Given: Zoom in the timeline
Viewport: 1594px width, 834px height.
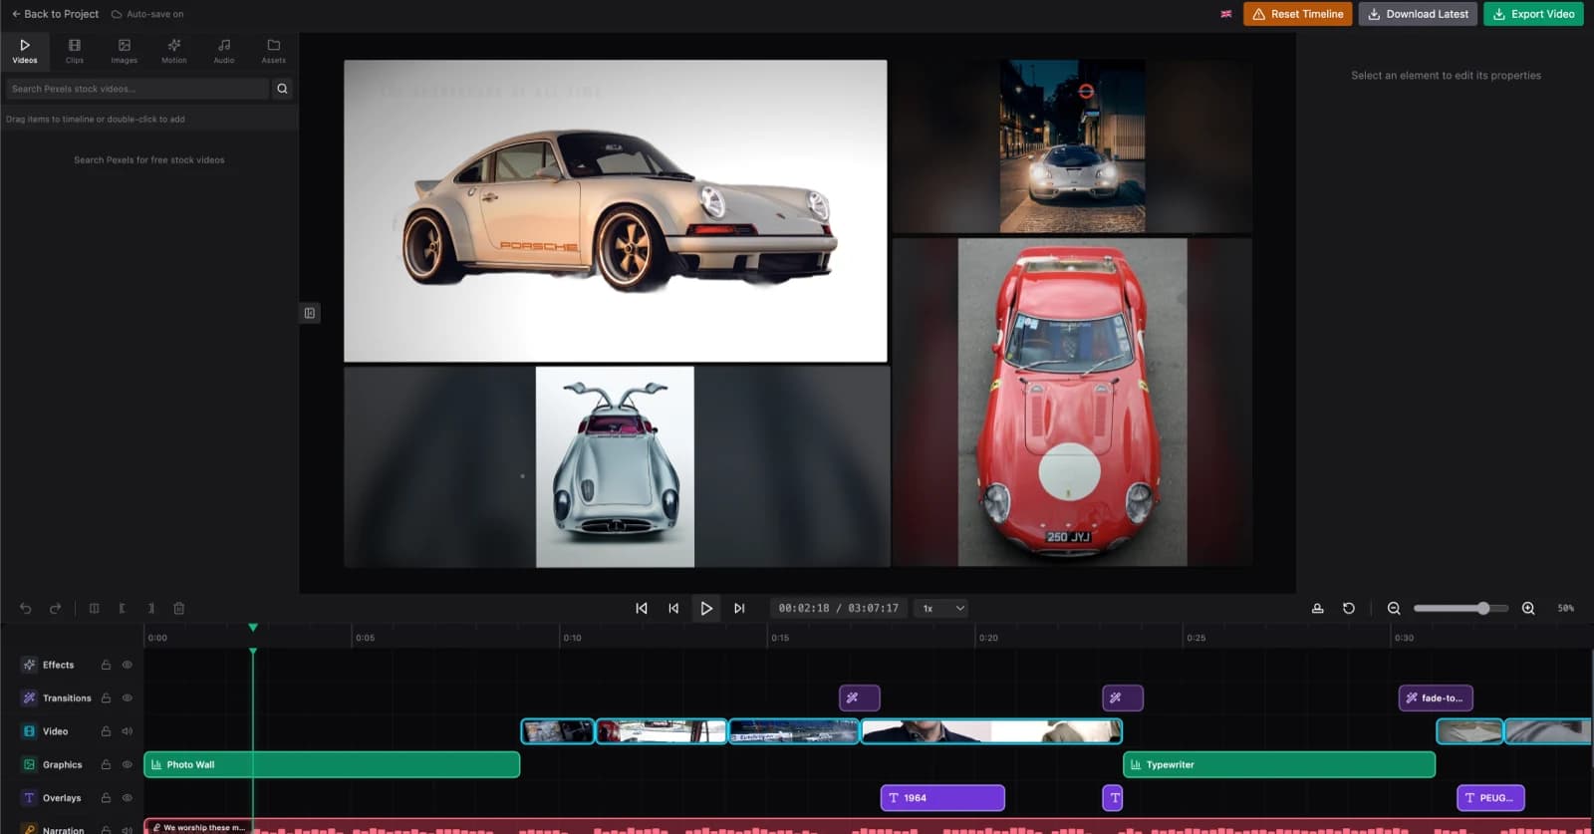Looking at the screenshot, I should coord(1528,608).
